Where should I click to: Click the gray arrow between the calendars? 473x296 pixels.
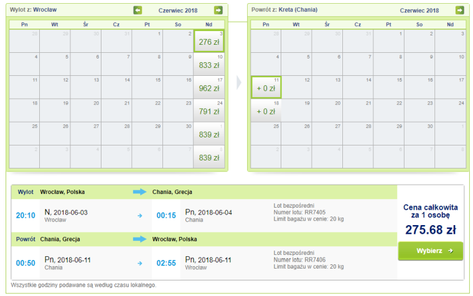(x=239, y=81)
